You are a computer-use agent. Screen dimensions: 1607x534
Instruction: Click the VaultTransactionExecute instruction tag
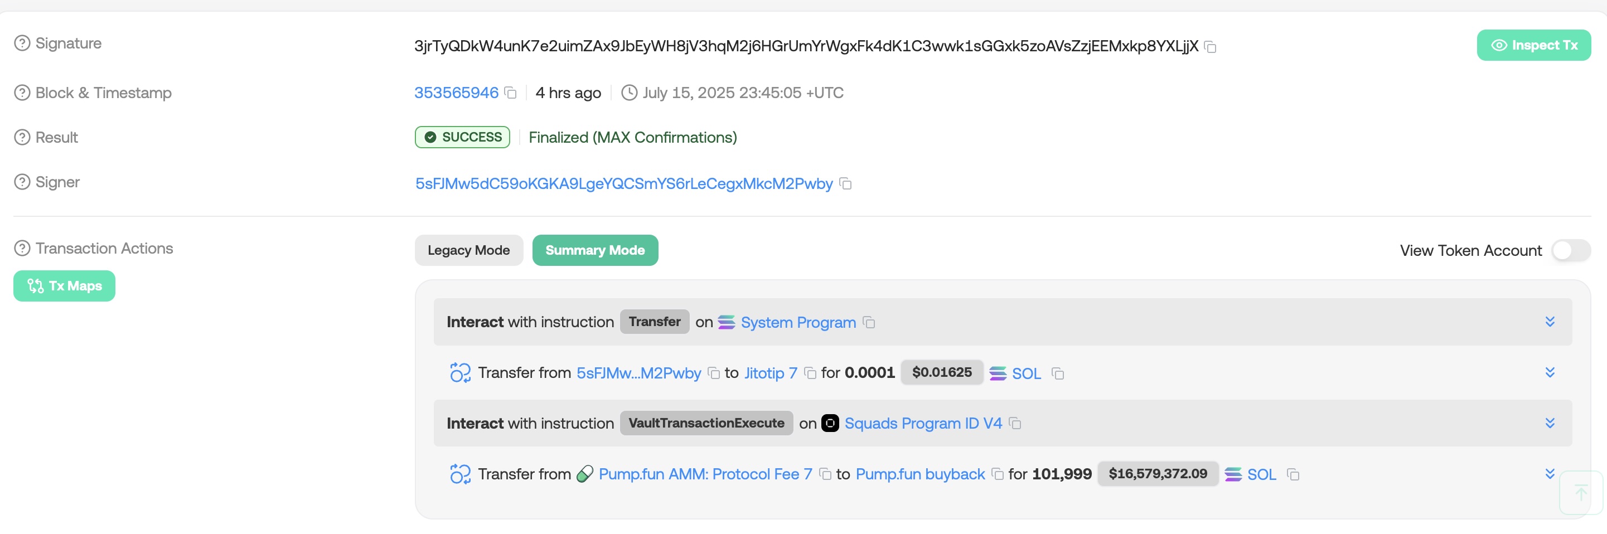point(706,423)
